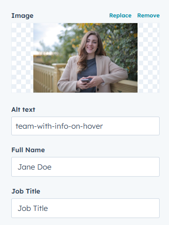169x225 pixels.
Task: Remove the current image
Action: pos(148,16)
